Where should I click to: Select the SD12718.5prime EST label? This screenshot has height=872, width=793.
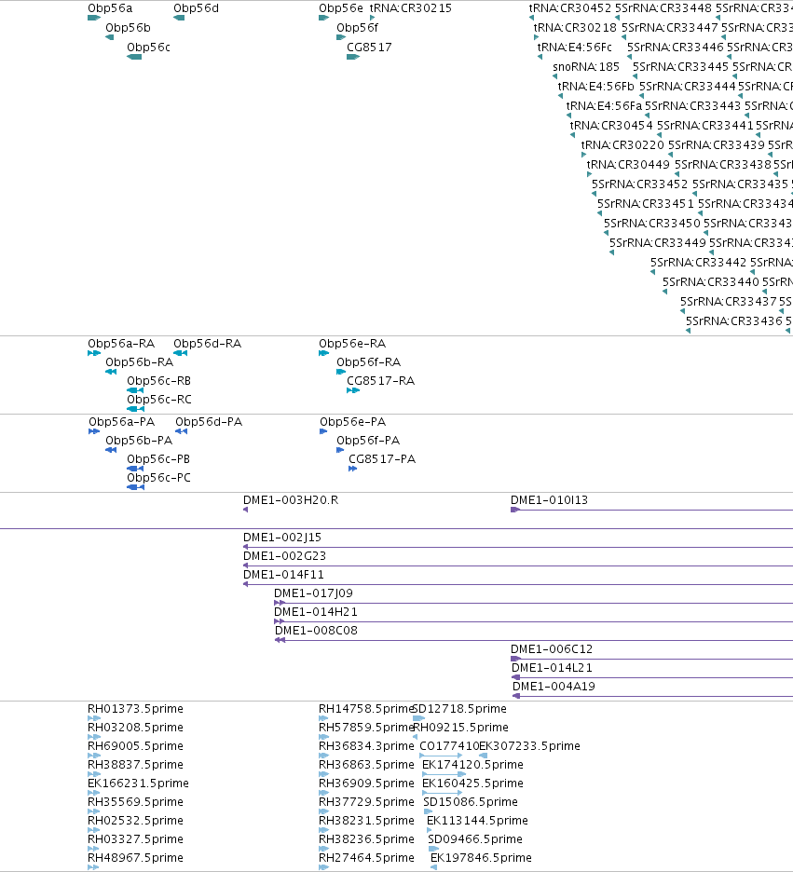pos(459,709)
